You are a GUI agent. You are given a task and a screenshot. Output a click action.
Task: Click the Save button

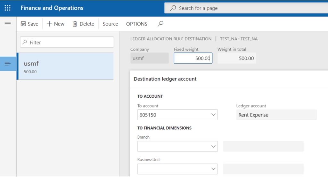(29, 24)
